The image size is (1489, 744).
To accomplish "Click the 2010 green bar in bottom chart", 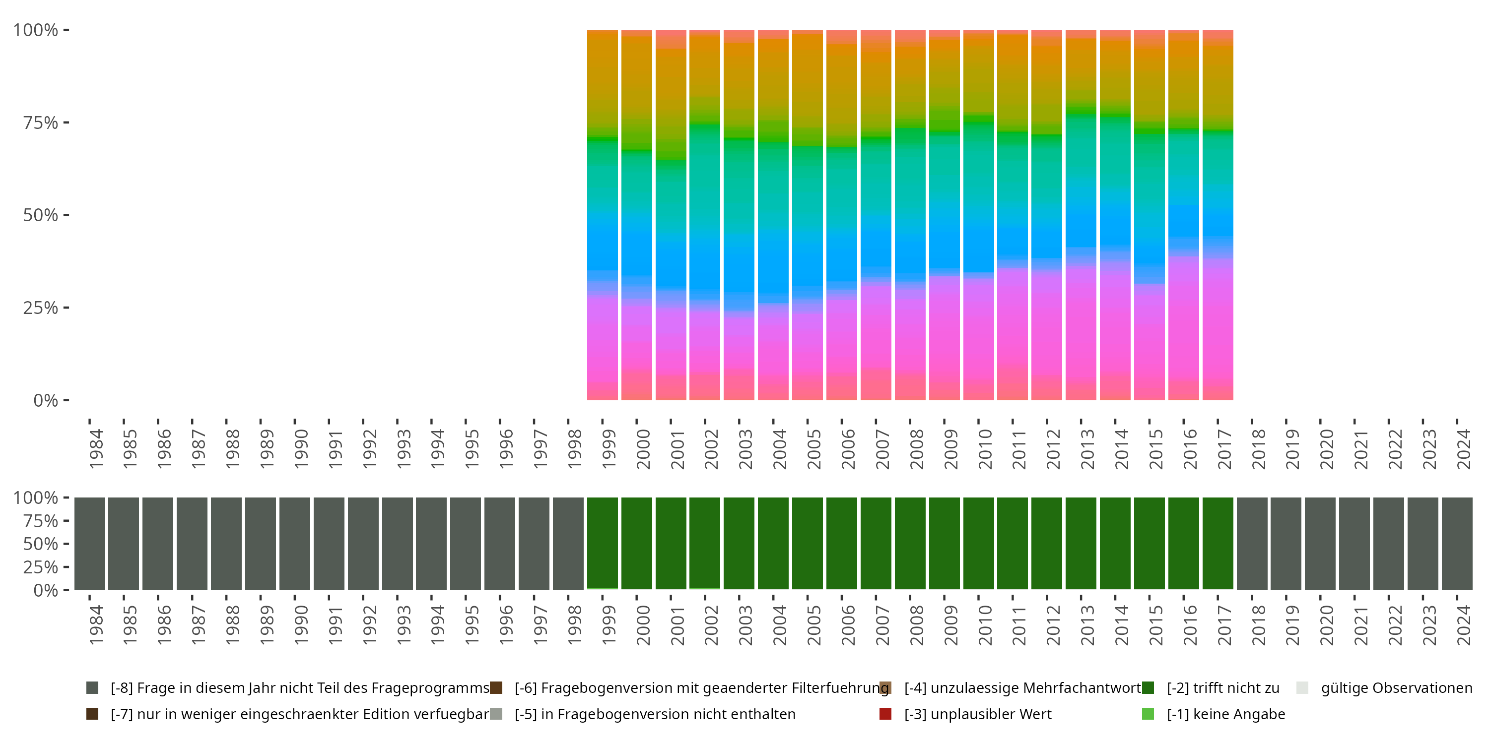I will click(x=979, y=544).
